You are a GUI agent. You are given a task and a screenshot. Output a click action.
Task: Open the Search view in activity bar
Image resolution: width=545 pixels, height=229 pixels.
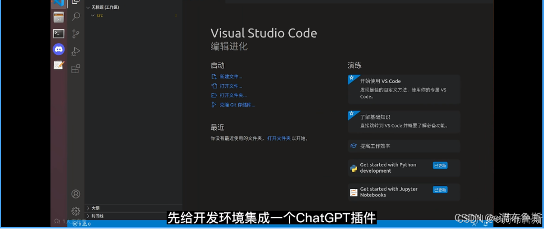click(x=76, y=16)
